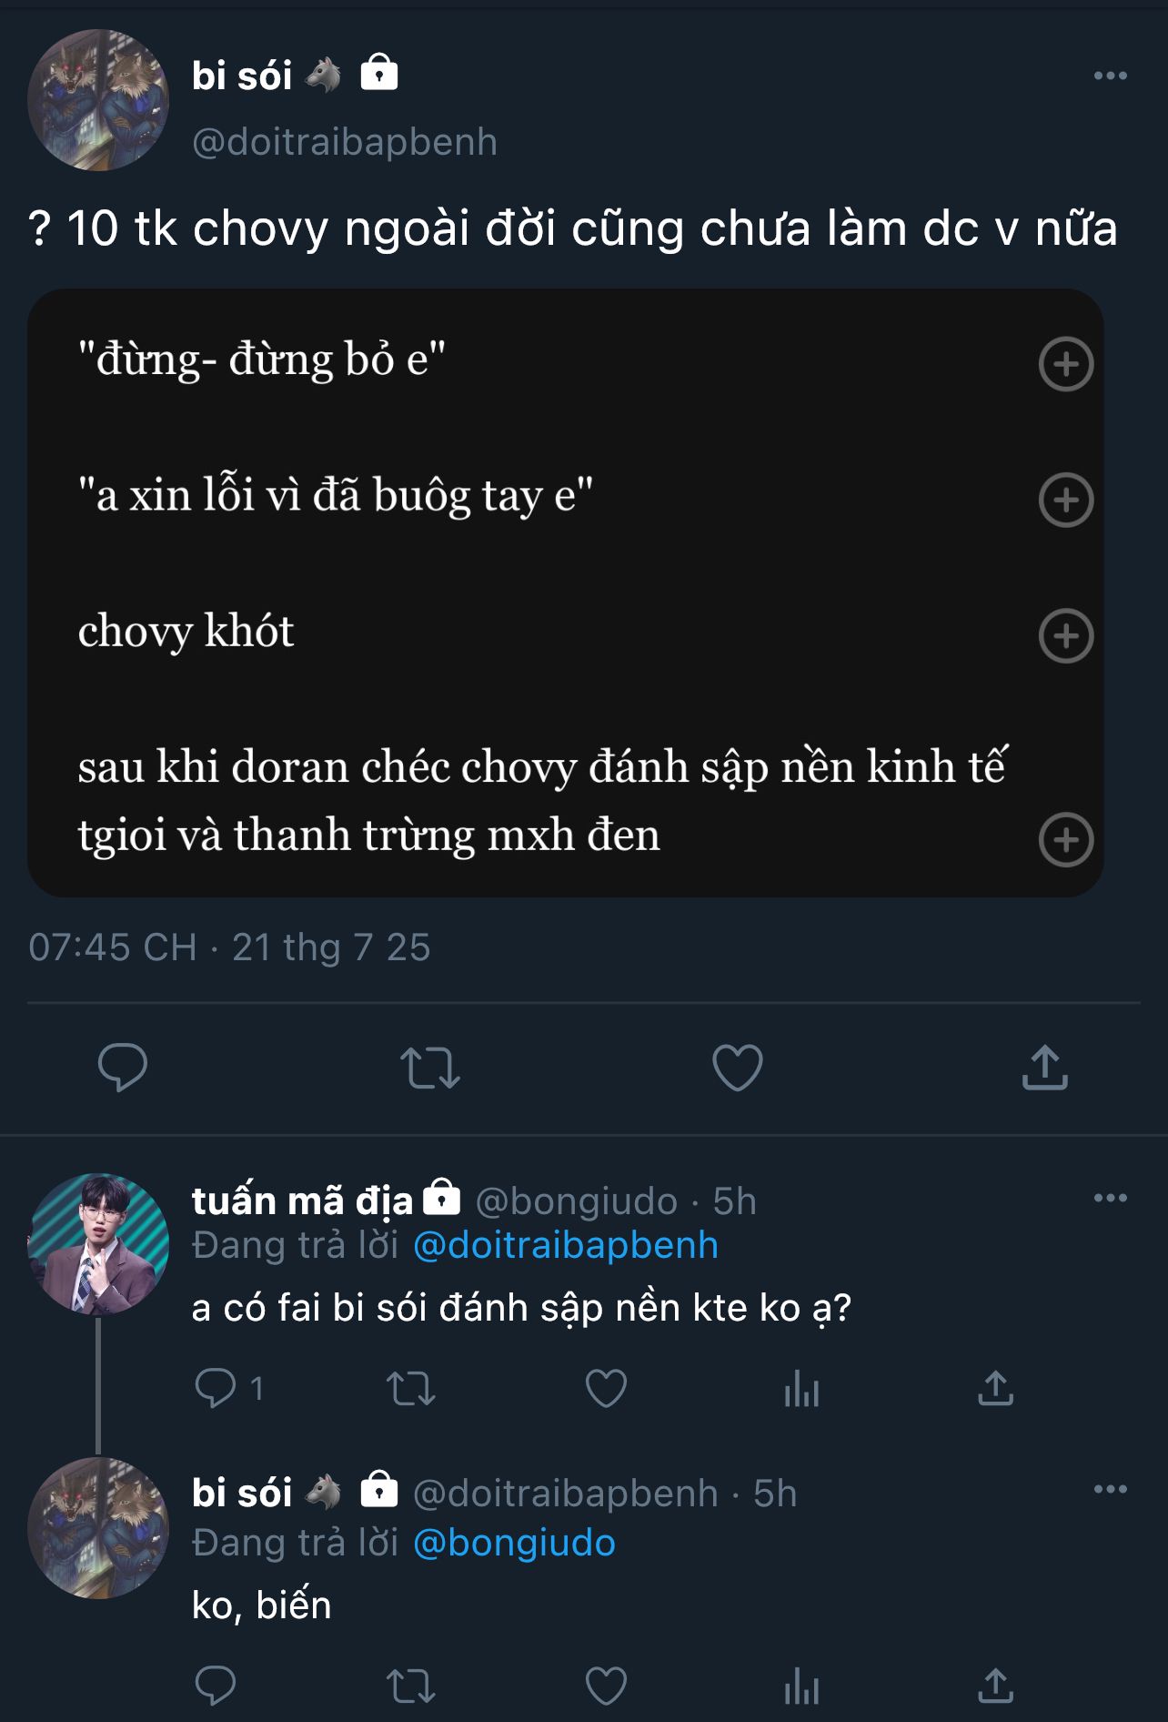Open bi sói's avatar on main tweet
Screen dimensions: 1168x1722
coord(98,100)
